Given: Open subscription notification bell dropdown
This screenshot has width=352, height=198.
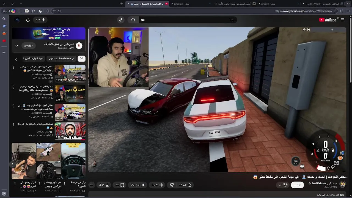Looking at the screenshot, I should click(283, 185).
